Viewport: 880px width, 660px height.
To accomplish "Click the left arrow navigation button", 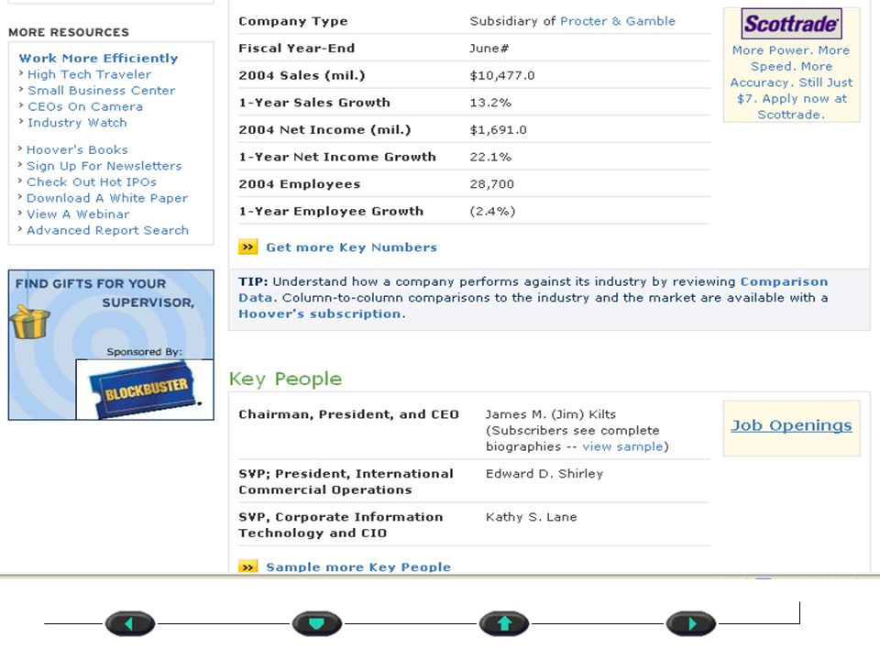I will tap(129, 623).
